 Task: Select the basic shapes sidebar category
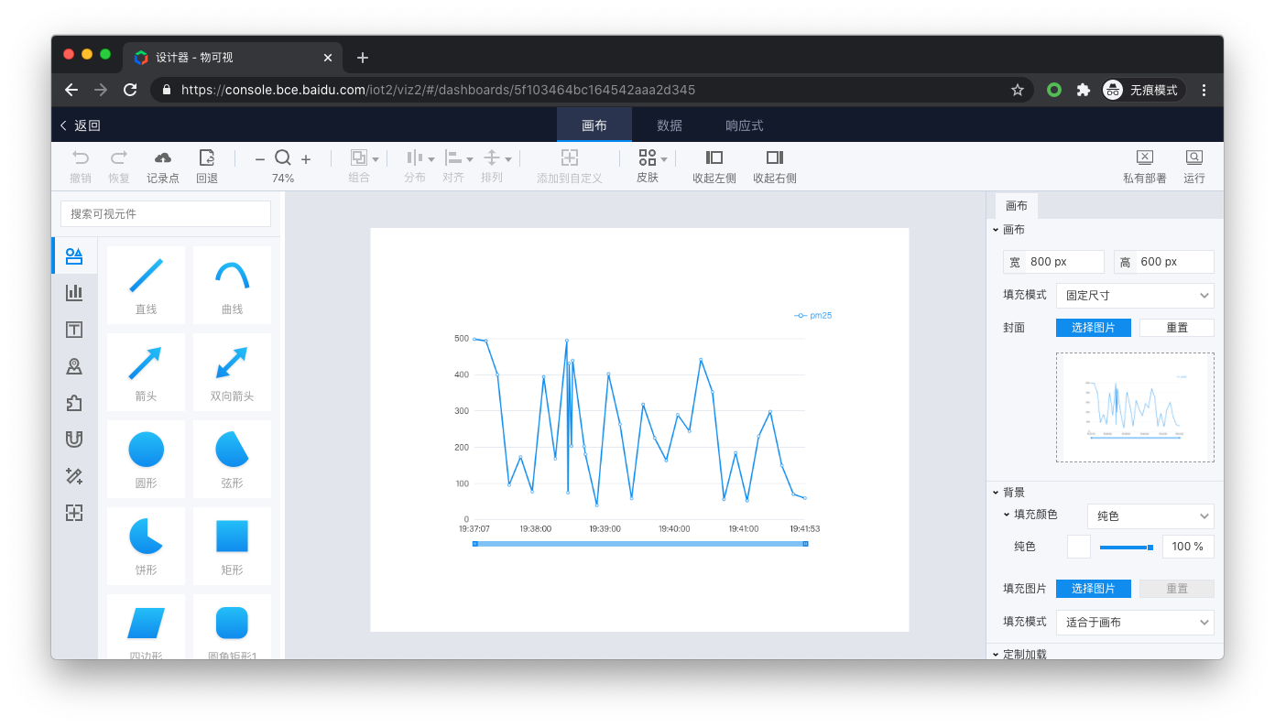click(74, 255)
